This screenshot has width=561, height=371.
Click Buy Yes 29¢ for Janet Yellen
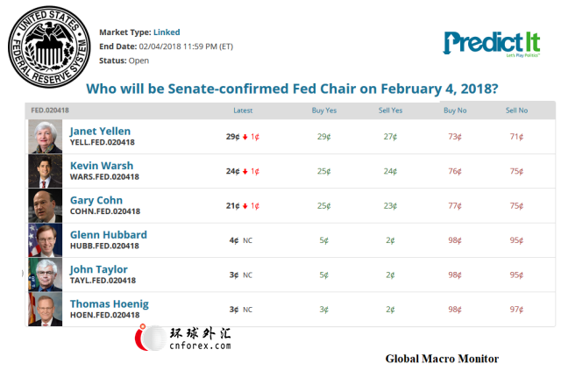pos(323,137)
